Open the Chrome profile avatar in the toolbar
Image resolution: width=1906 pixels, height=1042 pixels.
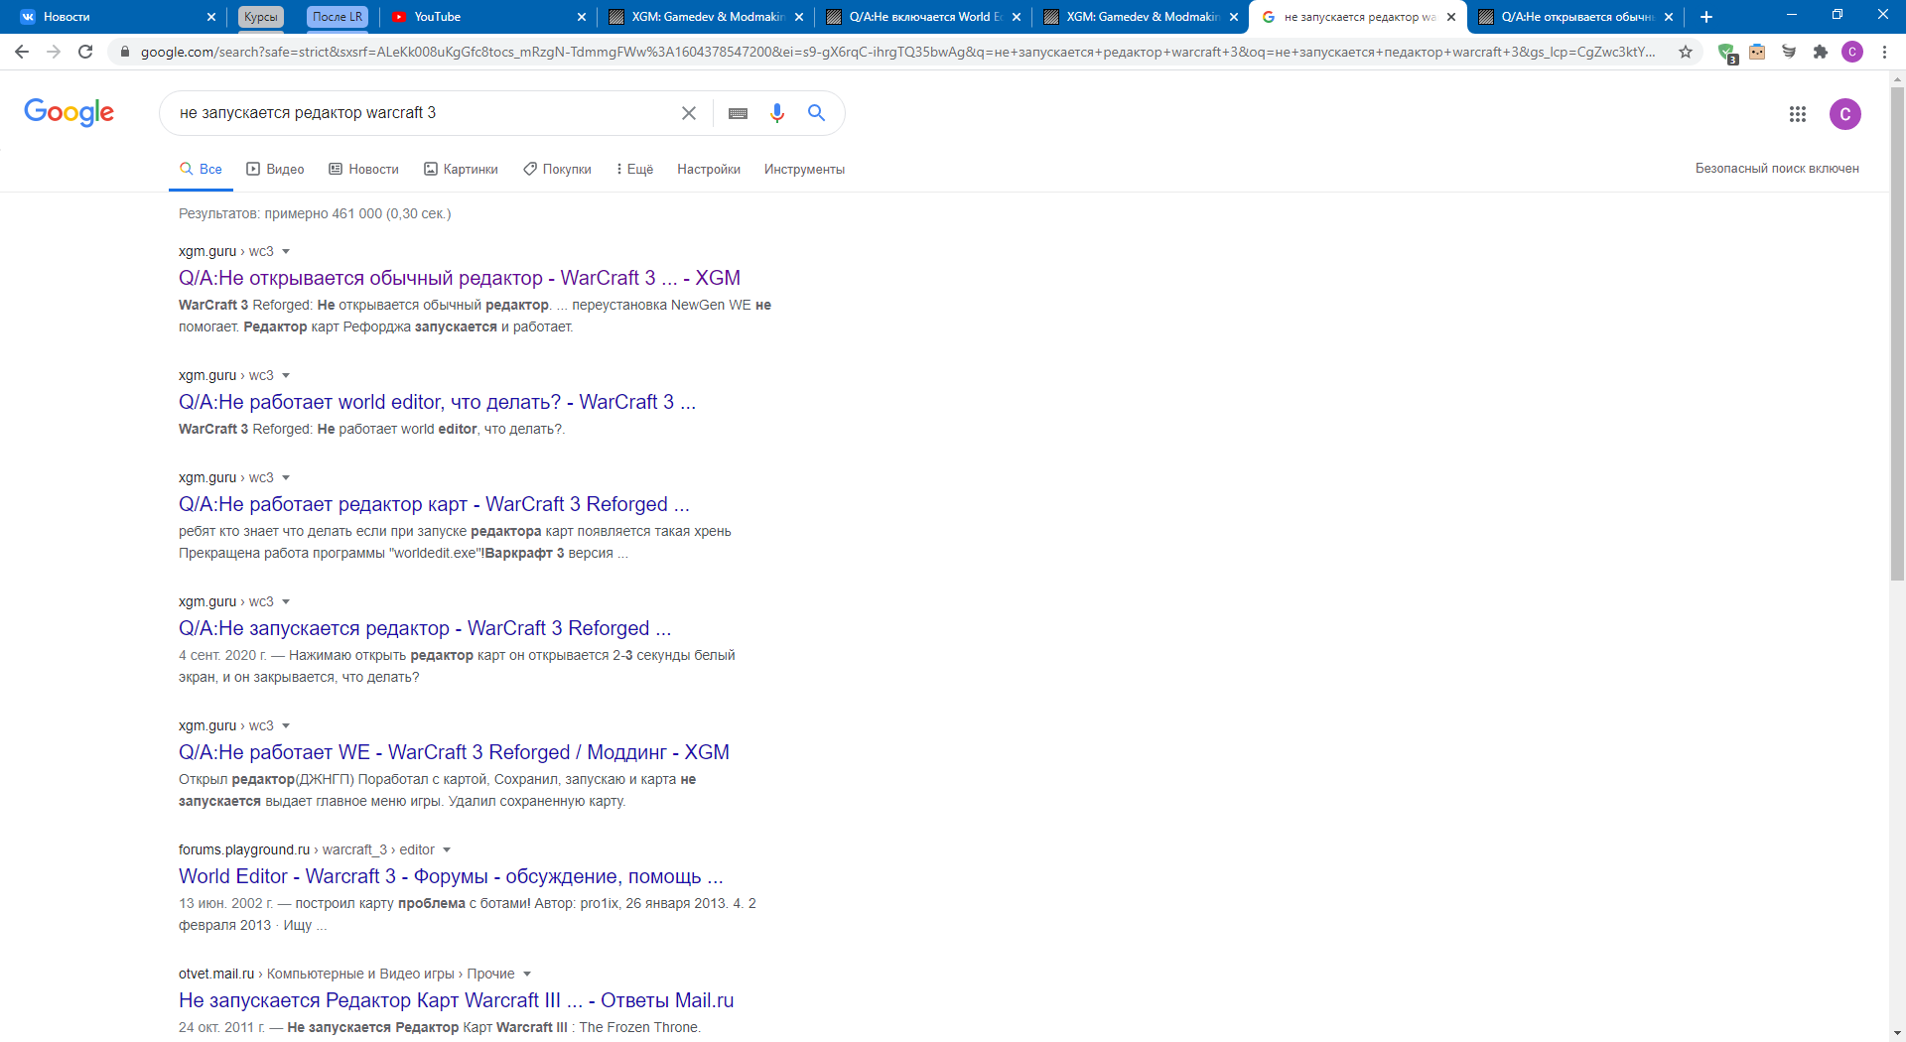pos(1852,52)
